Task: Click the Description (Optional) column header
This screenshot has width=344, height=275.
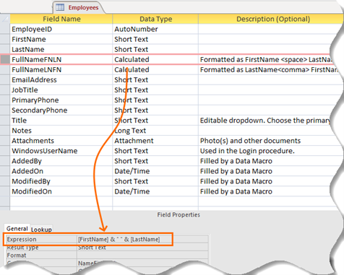Action: 271,19
